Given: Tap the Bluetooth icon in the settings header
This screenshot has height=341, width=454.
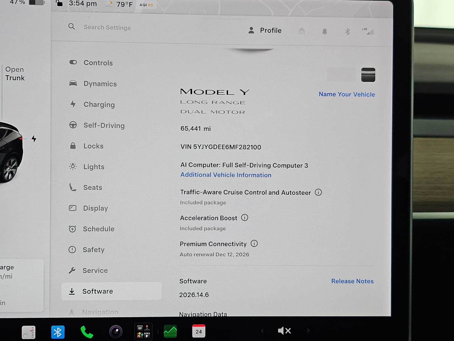Looking at the screenshot, I should (x=347, y=32).
